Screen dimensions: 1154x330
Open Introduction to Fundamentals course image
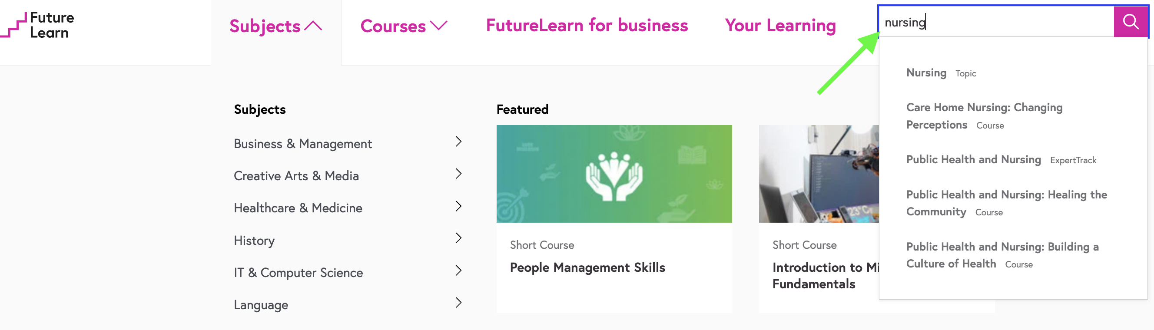coord(819,174)
